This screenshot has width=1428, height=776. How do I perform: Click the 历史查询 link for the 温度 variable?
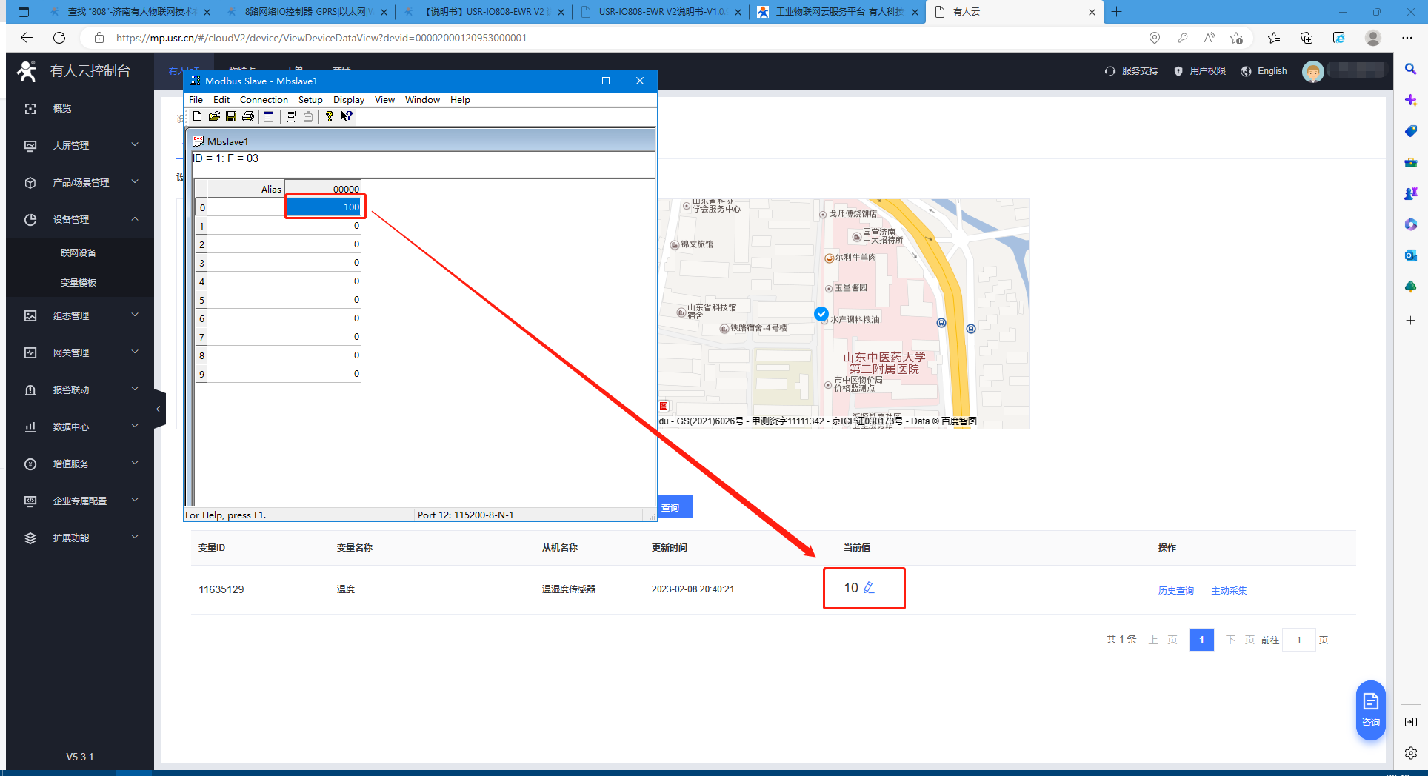click(1175, 591)
